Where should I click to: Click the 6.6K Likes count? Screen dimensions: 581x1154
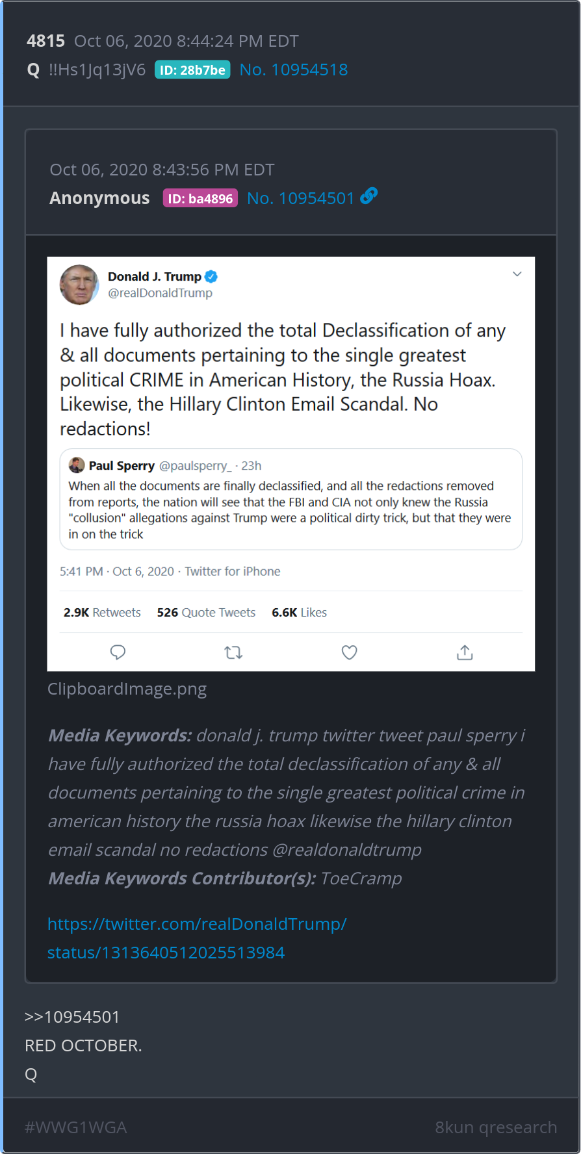tap(299, 613)
